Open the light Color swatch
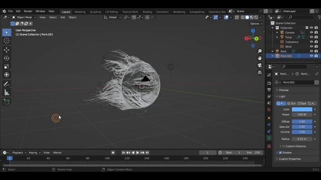321x180 pixels. point(302,109)
